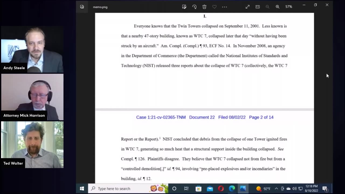Open the Mail app on the taskbar

210,189
